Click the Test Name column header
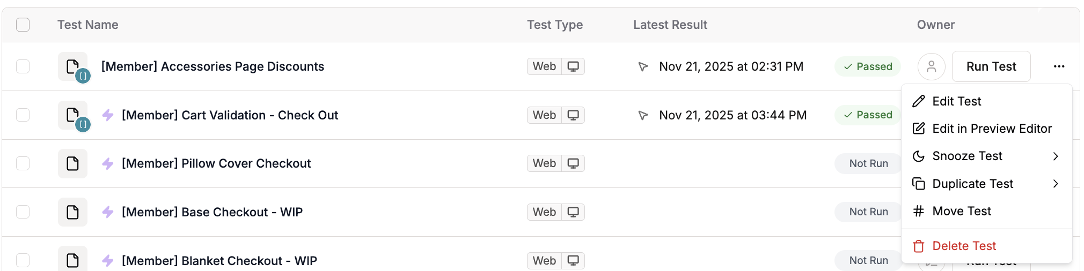Image resolution: width=1084 pixels, height=271 pixels. tap(88, 25)
